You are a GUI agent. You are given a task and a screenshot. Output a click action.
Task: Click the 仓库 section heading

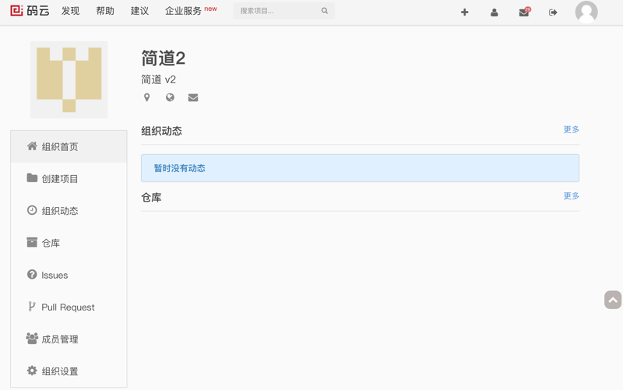tap(151, 198)
